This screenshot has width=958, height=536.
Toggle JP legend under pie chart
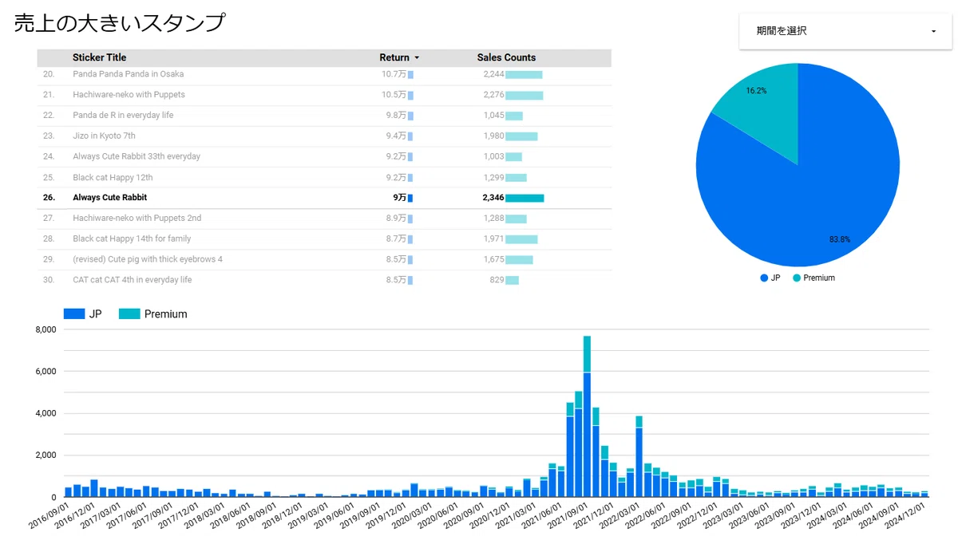point(770,278)
